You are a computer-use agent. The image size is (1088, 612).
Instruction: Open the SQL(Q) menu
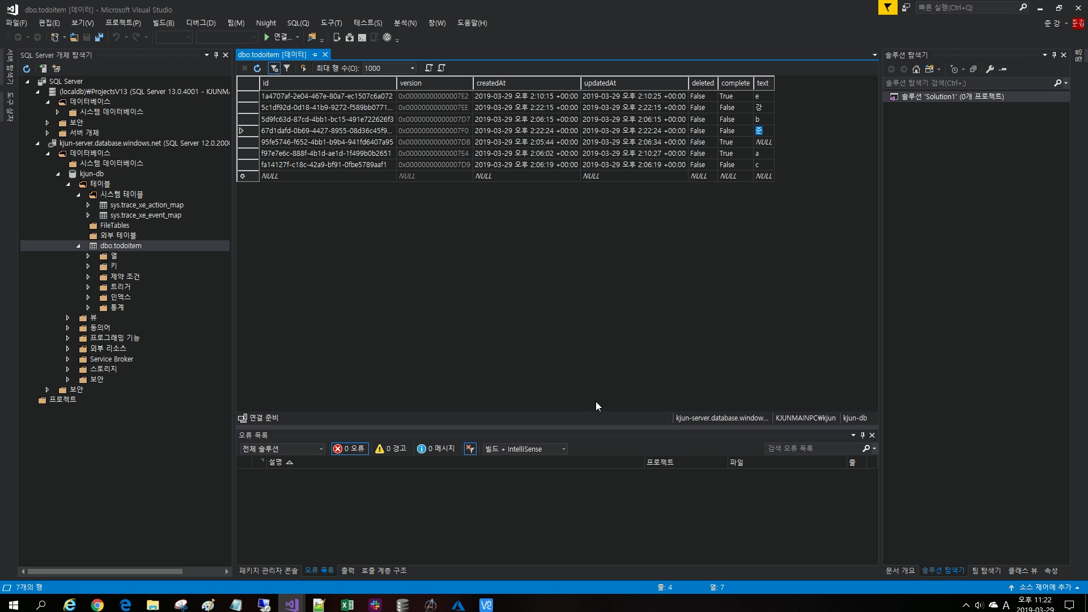coord(297,23)
